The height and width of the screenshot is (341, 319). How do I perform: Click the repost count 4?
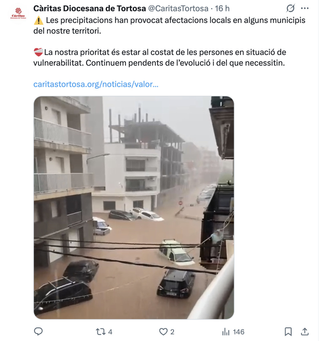pyautogui.click(x=110, y=332)
